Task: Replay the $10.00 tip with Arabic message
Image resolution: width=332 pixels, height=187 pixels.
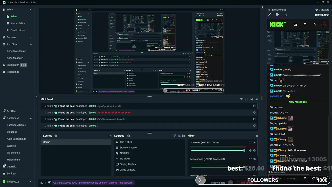Action: pos(254,106)
